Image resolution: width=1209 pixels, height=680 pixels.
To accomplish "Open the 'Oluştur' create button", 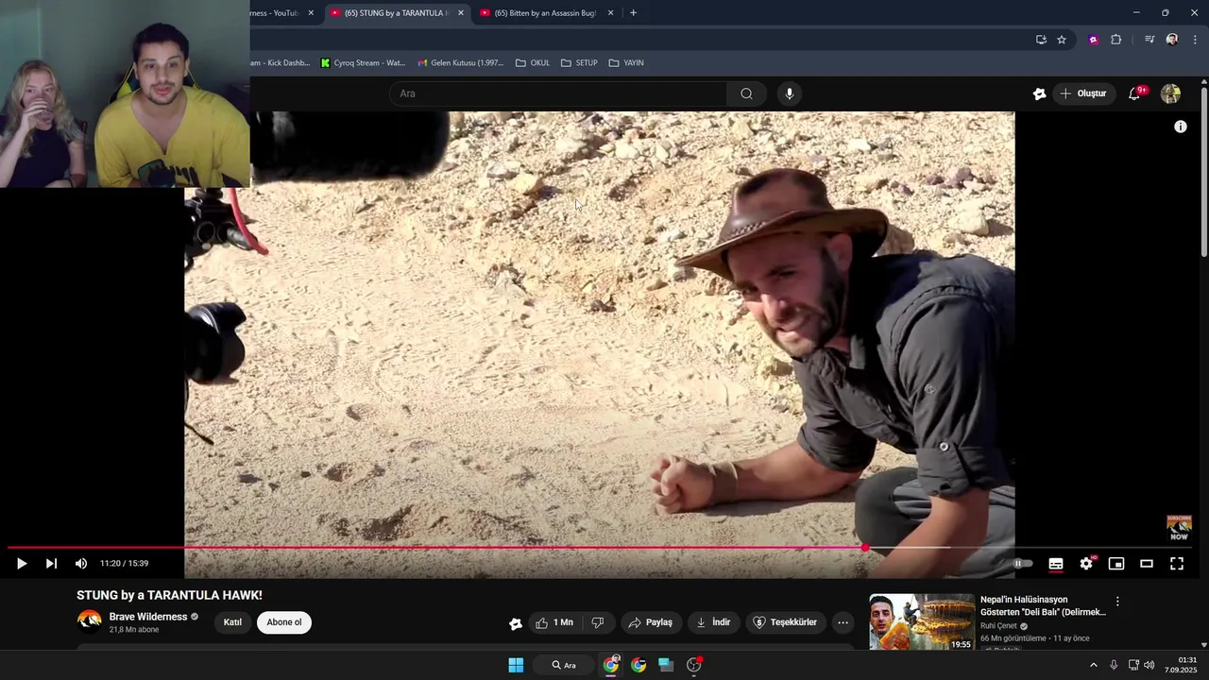I will point(1083,93).
